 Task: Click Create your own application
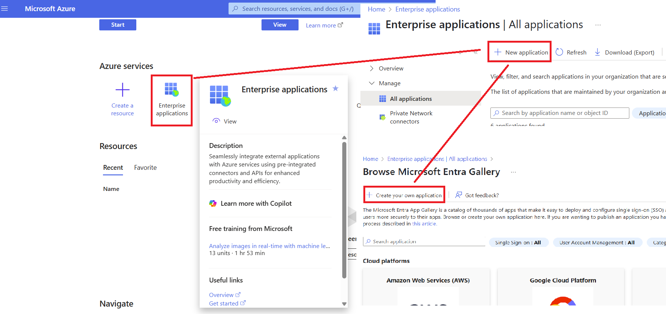[x=404, y=195]
